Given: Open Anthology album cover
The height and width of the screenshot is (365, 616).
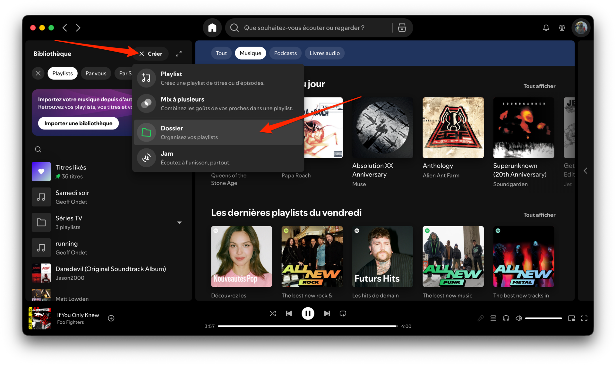Looking at the screenshot, I should click(x=453, y=128).
